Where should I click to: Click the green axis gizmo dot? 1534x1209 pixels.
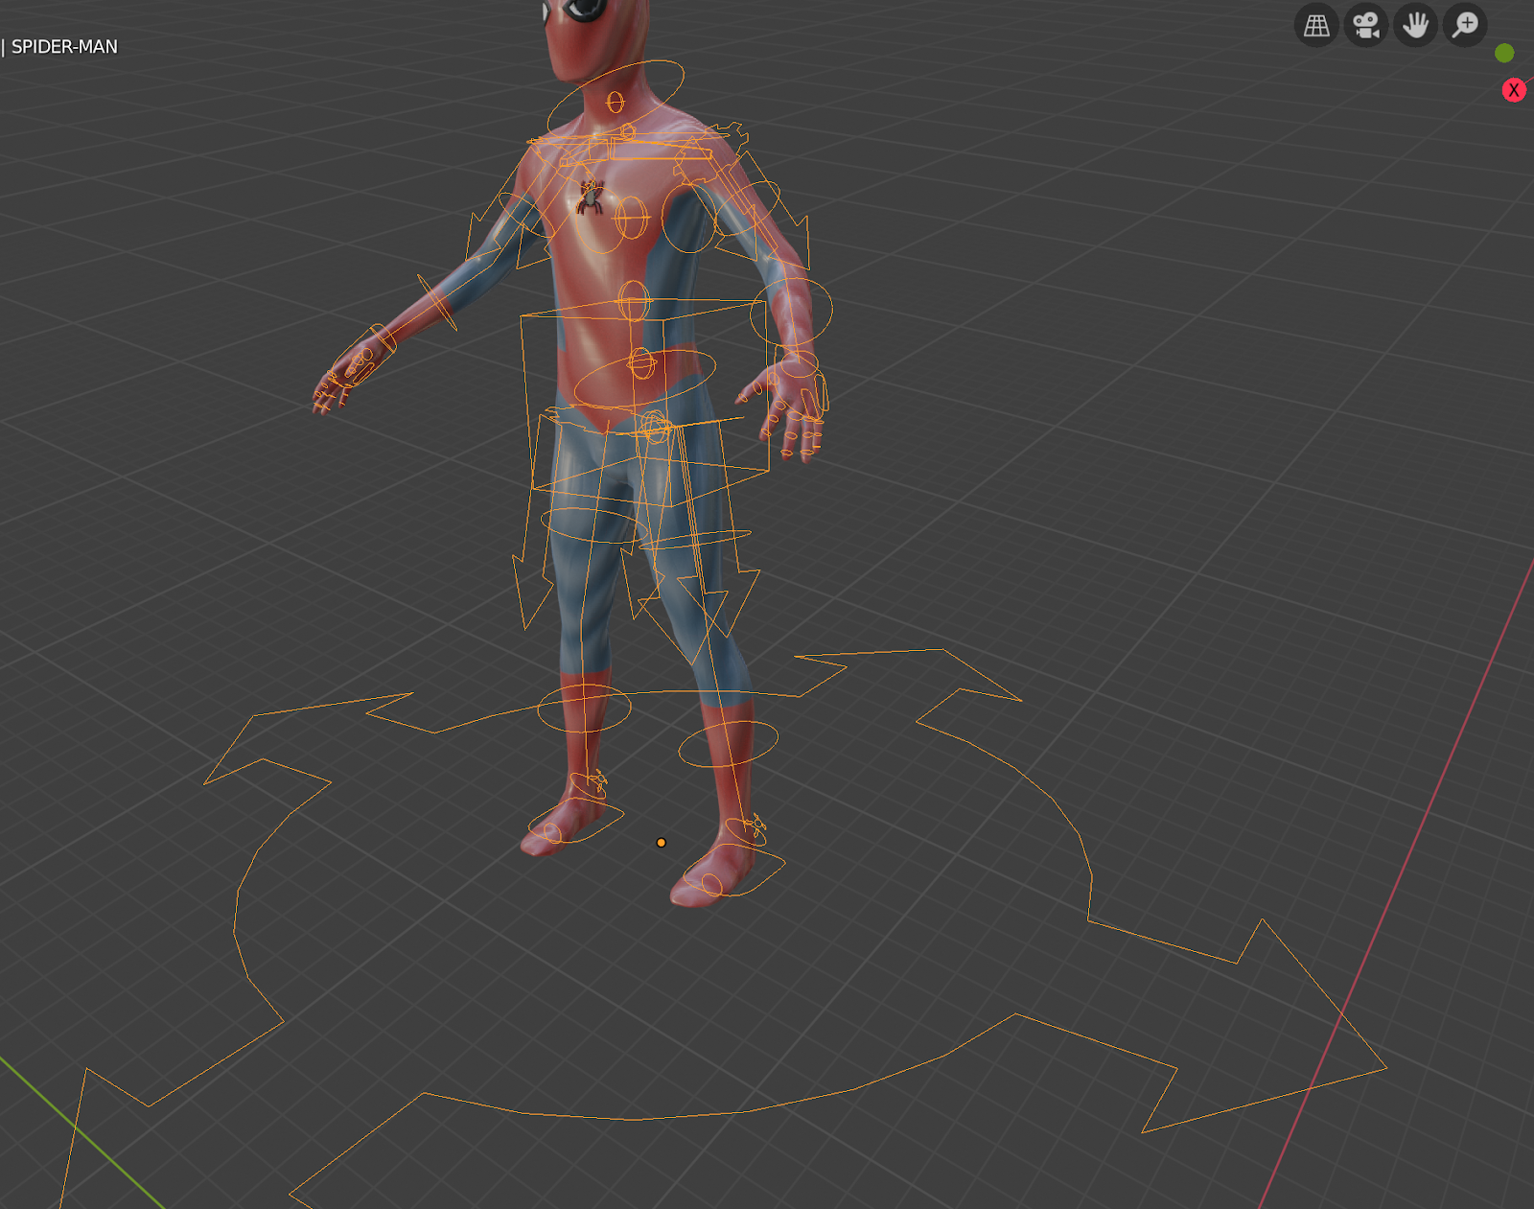click(1504, 53)
